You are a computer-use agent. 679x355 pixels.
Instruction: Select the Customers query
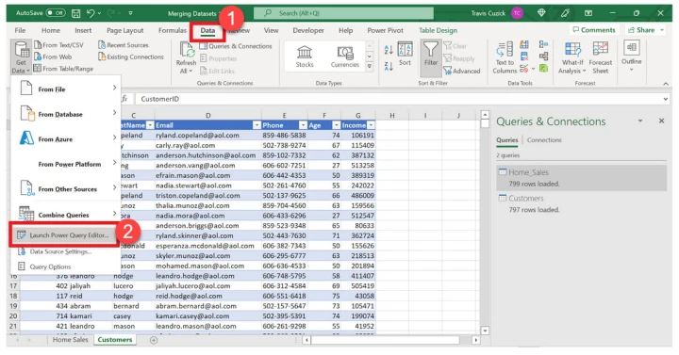[x=581, y=203]
